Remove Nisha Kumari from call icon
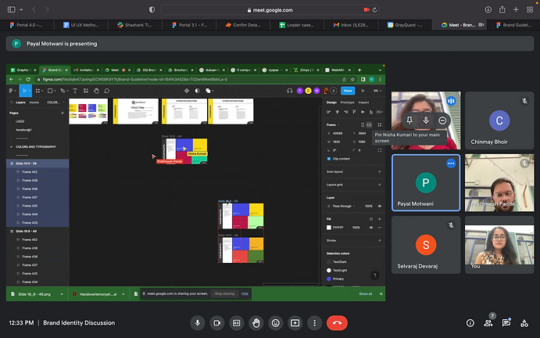This screenshot has width=540, height=338. [442, 120]
